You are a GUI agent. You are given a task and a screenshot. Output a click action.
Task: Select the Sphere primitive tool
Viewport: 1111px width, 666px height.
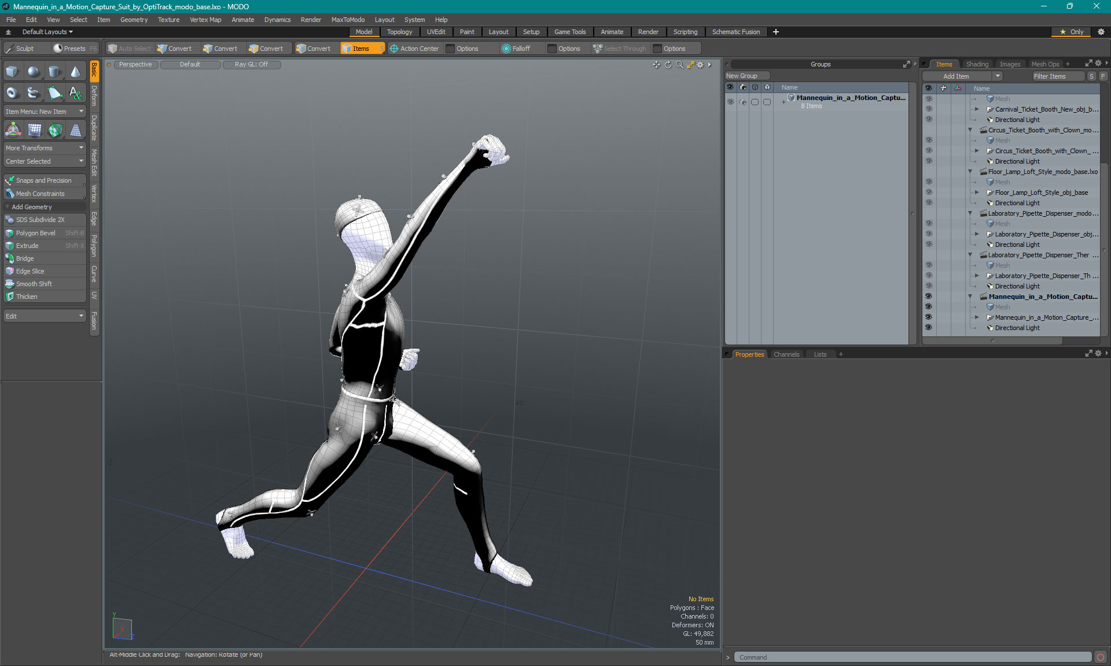(34, 72)
